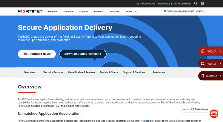This screenshot has width=223, height=122.
Task: Click the Contact Us phone icon
Action: click(203, 76)
